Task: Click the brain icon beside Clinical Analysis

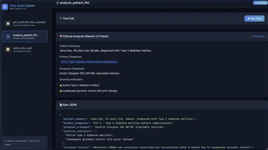Action: tap(61, 36)
